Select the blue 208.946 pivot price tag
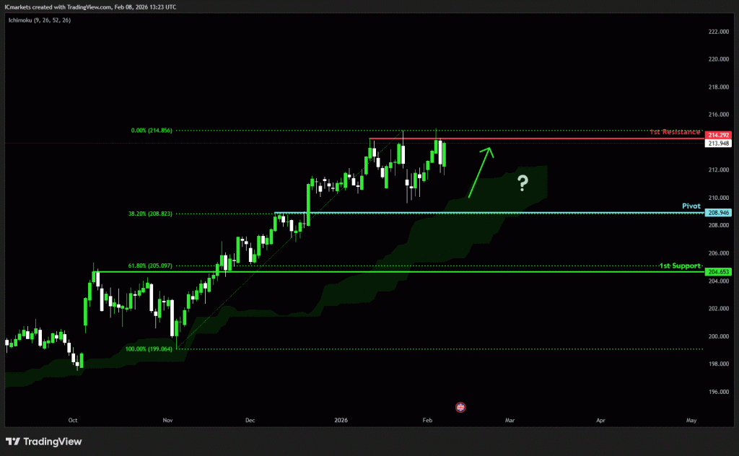Viewport: 739px width, 456px height. [x=719, y=213]
